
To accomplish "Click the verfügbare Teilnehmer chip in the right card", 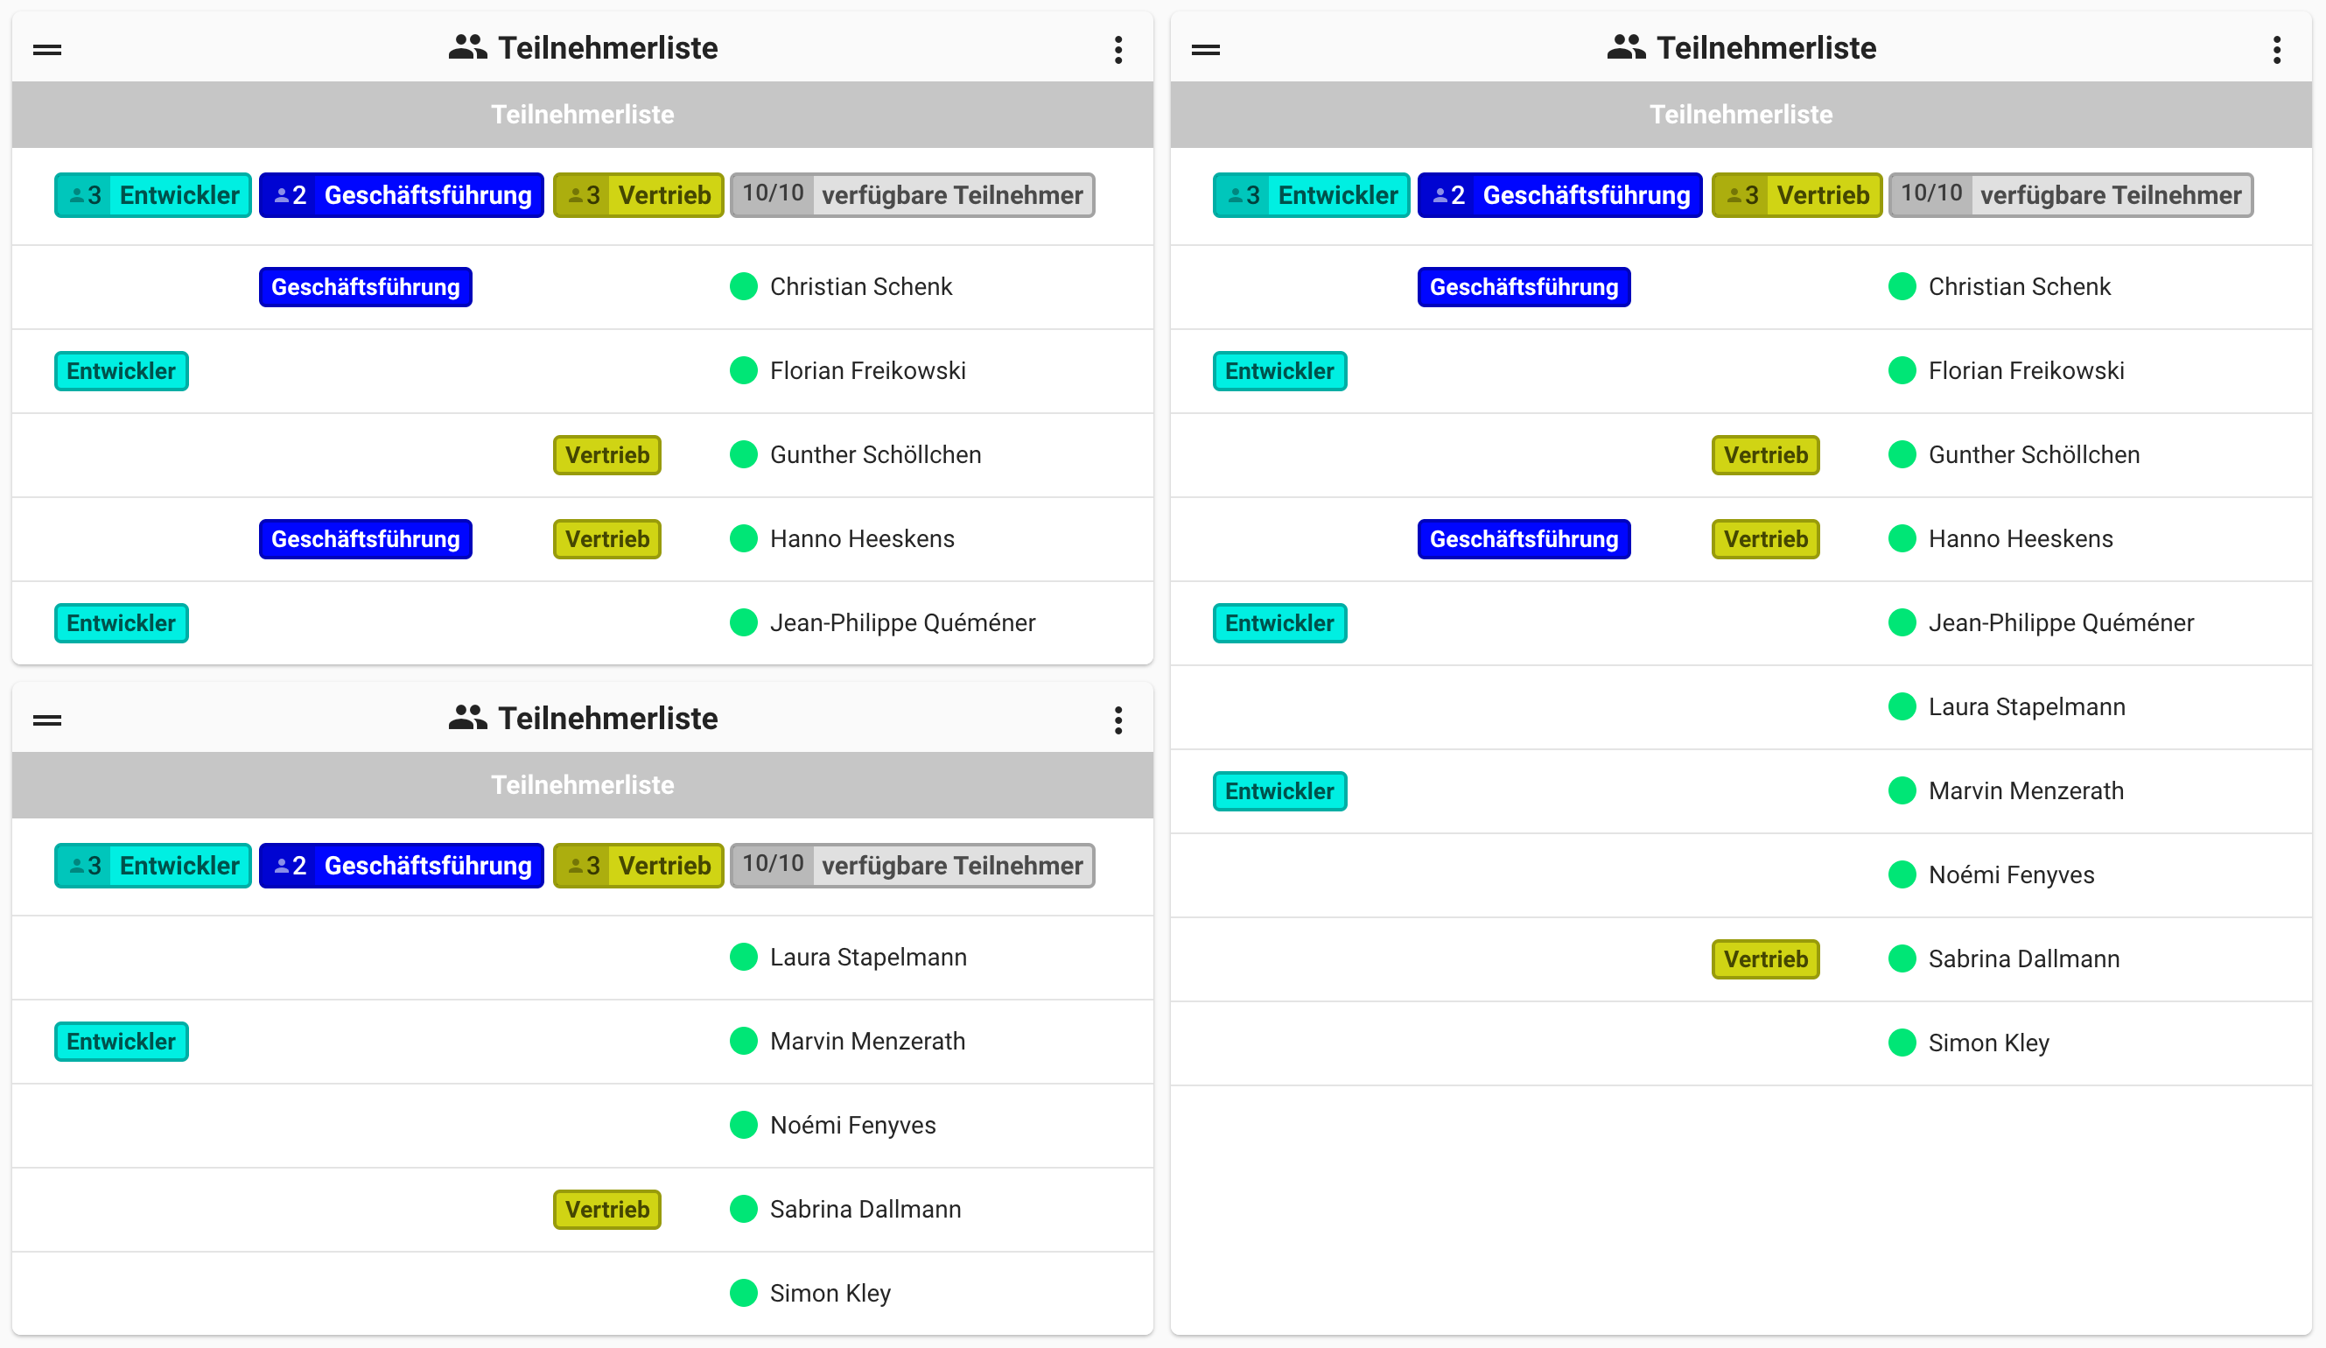I will (2070, 195).
